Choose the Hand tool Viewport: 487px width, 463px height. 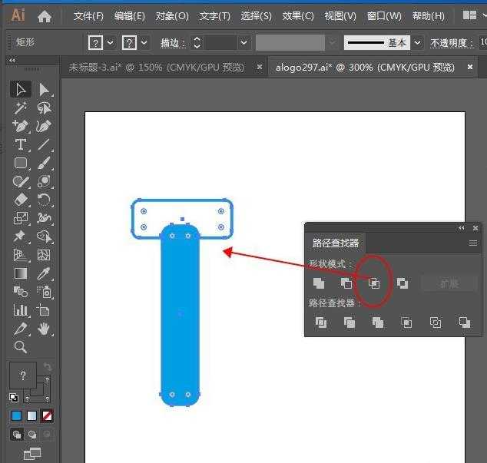44,329
